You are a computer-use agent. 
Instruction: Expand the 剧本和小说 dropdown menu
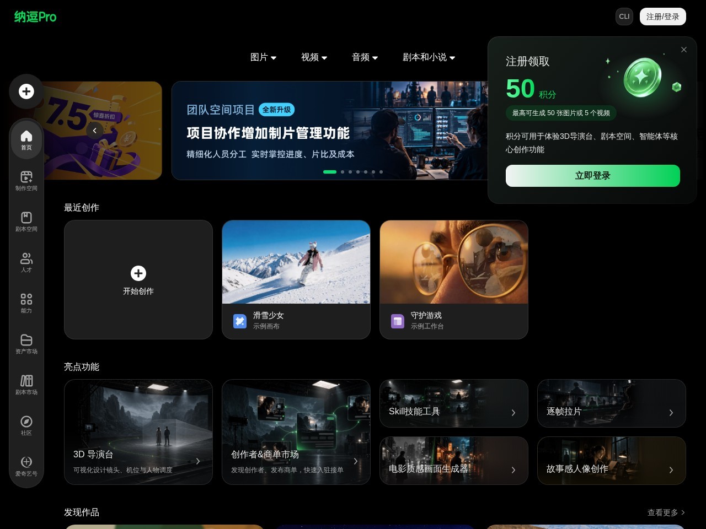429,57
